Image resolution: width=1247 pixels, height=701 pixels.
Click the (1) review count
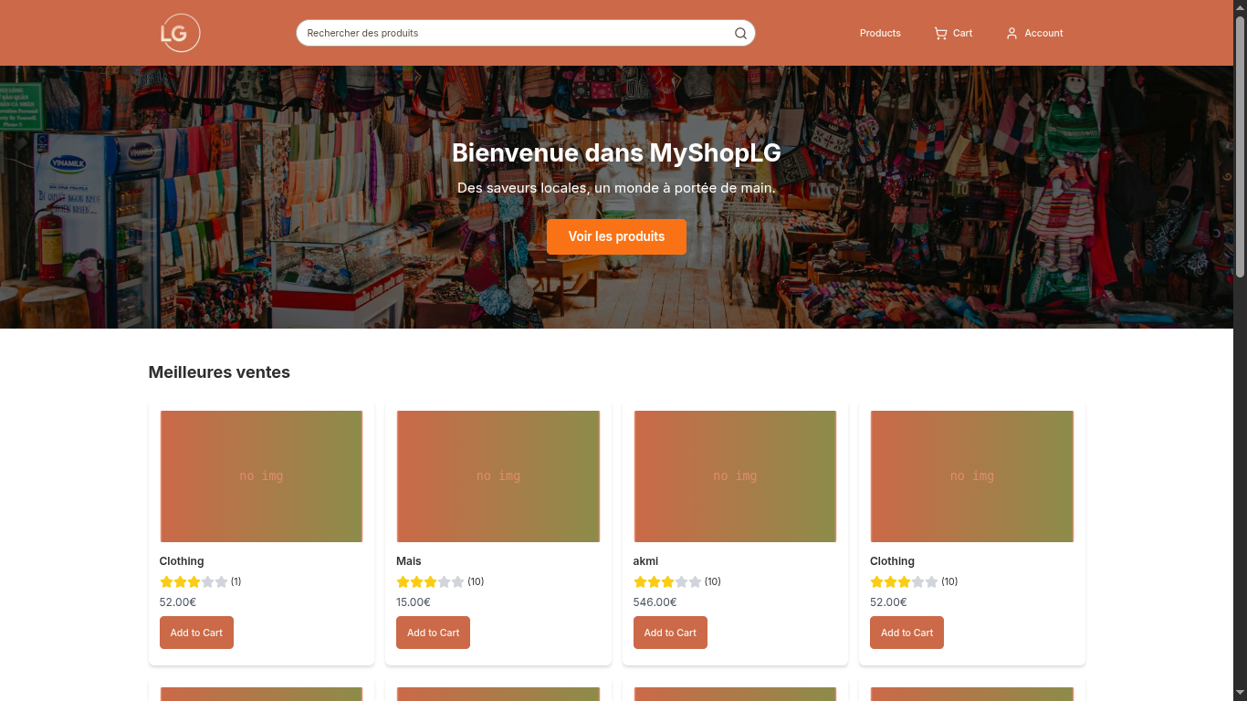236,581
